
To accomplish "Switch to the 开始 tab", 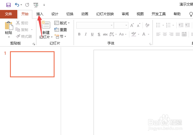I will point(25,14).
